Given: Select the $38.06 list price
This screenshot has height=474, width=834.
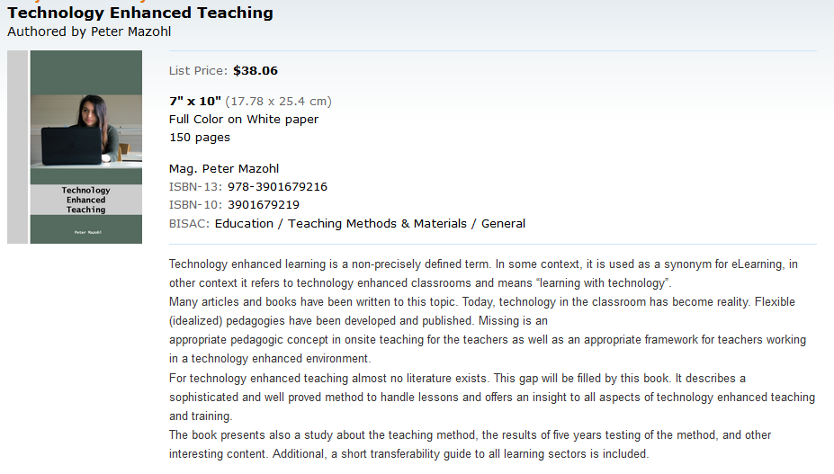Looking at the screenshot, I should coord(256,71).
